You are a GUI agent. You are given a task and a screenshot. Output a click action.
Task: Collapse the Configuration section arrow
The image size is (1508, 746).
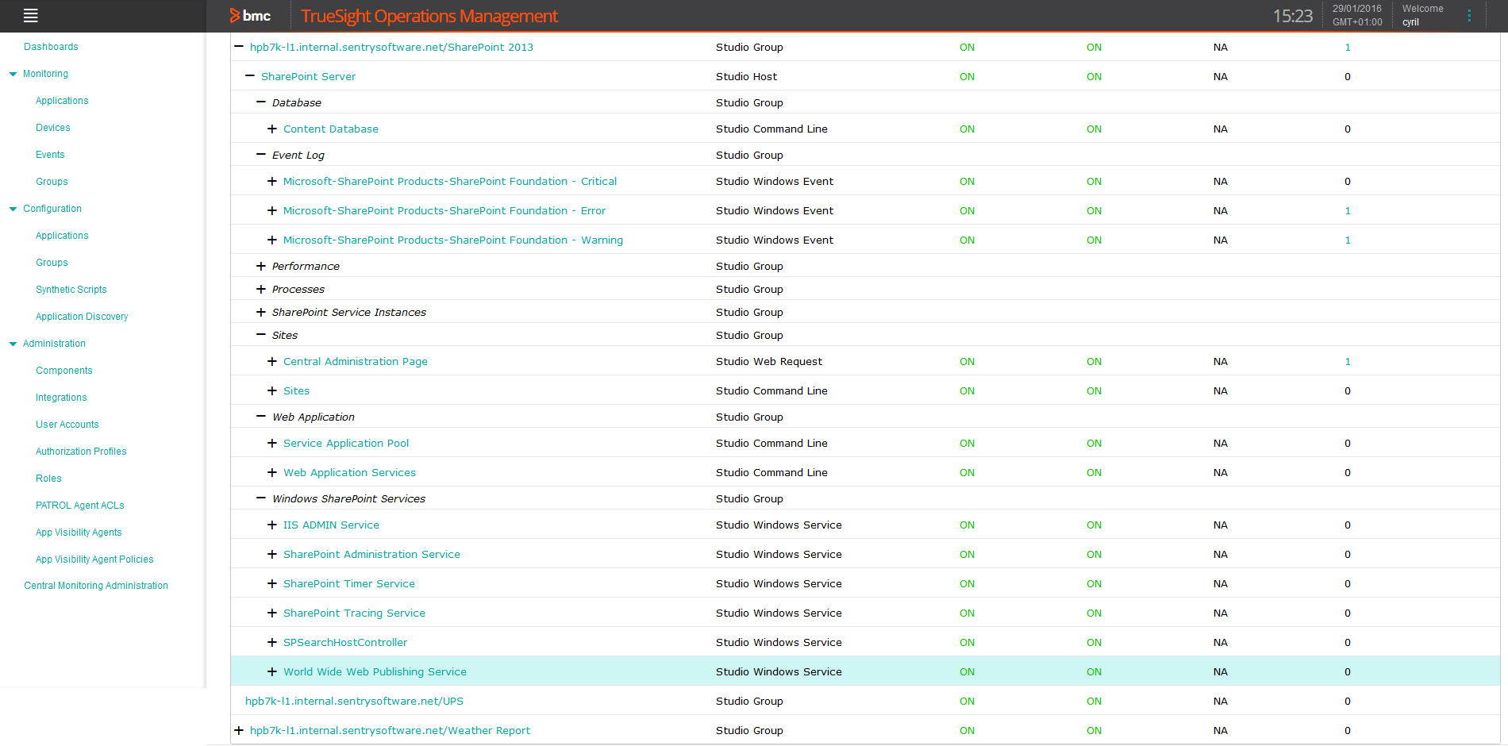[x=13, y=209]
